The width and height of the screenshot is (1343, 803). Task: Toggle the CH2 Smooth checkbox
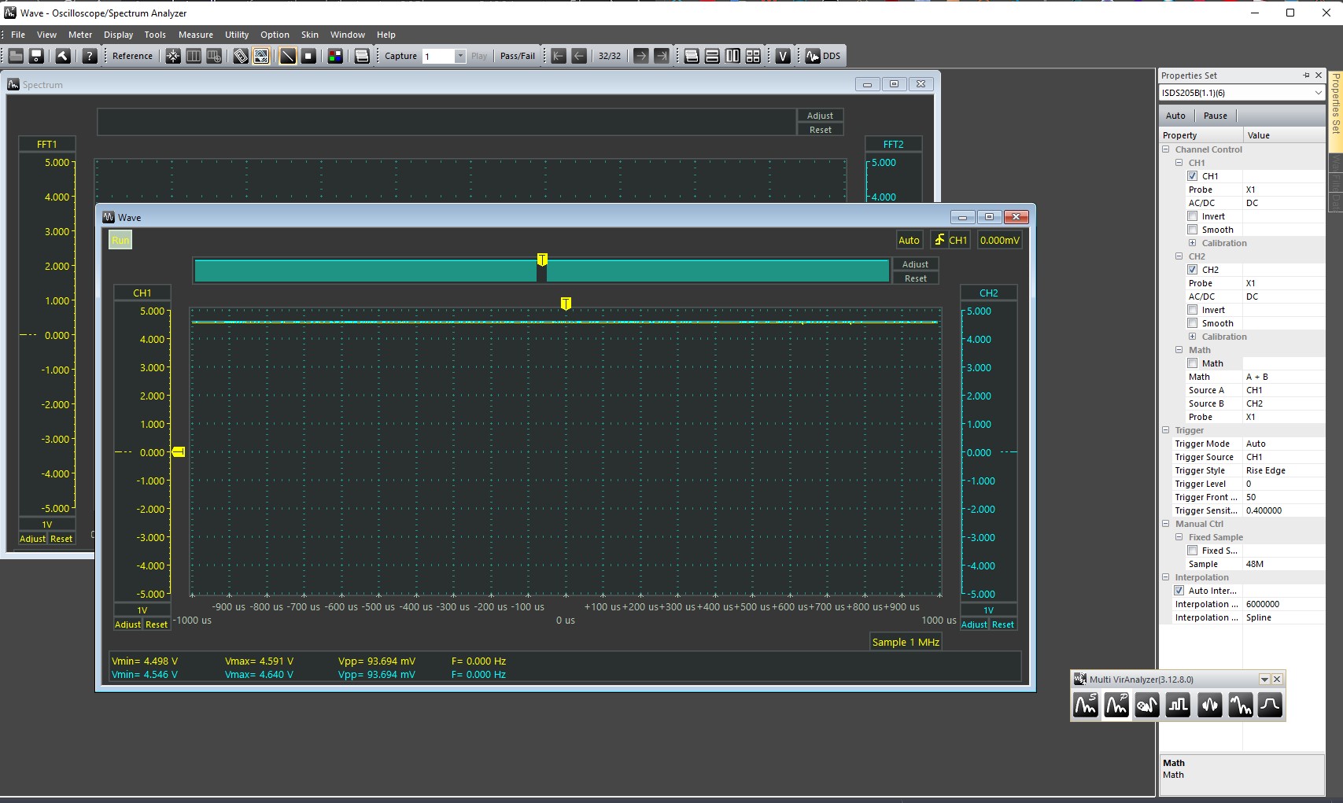point(1192,323)
